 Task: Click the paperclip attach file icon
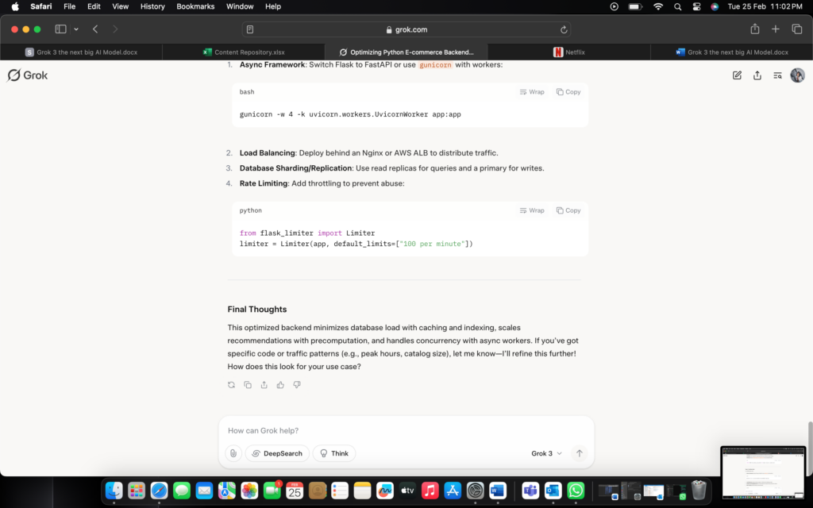(x=233, y=453)
